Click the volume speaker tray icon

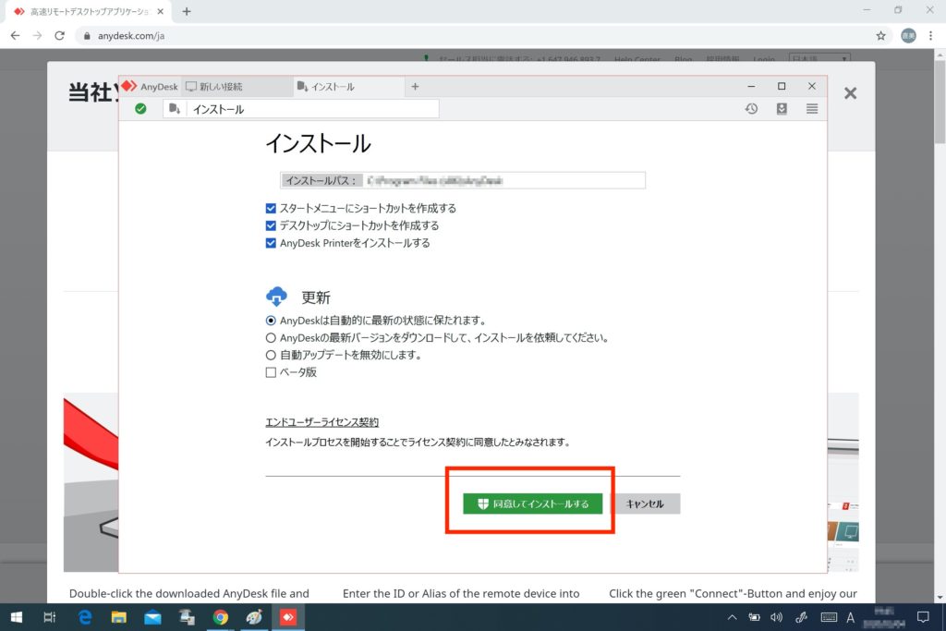(776, 617)
